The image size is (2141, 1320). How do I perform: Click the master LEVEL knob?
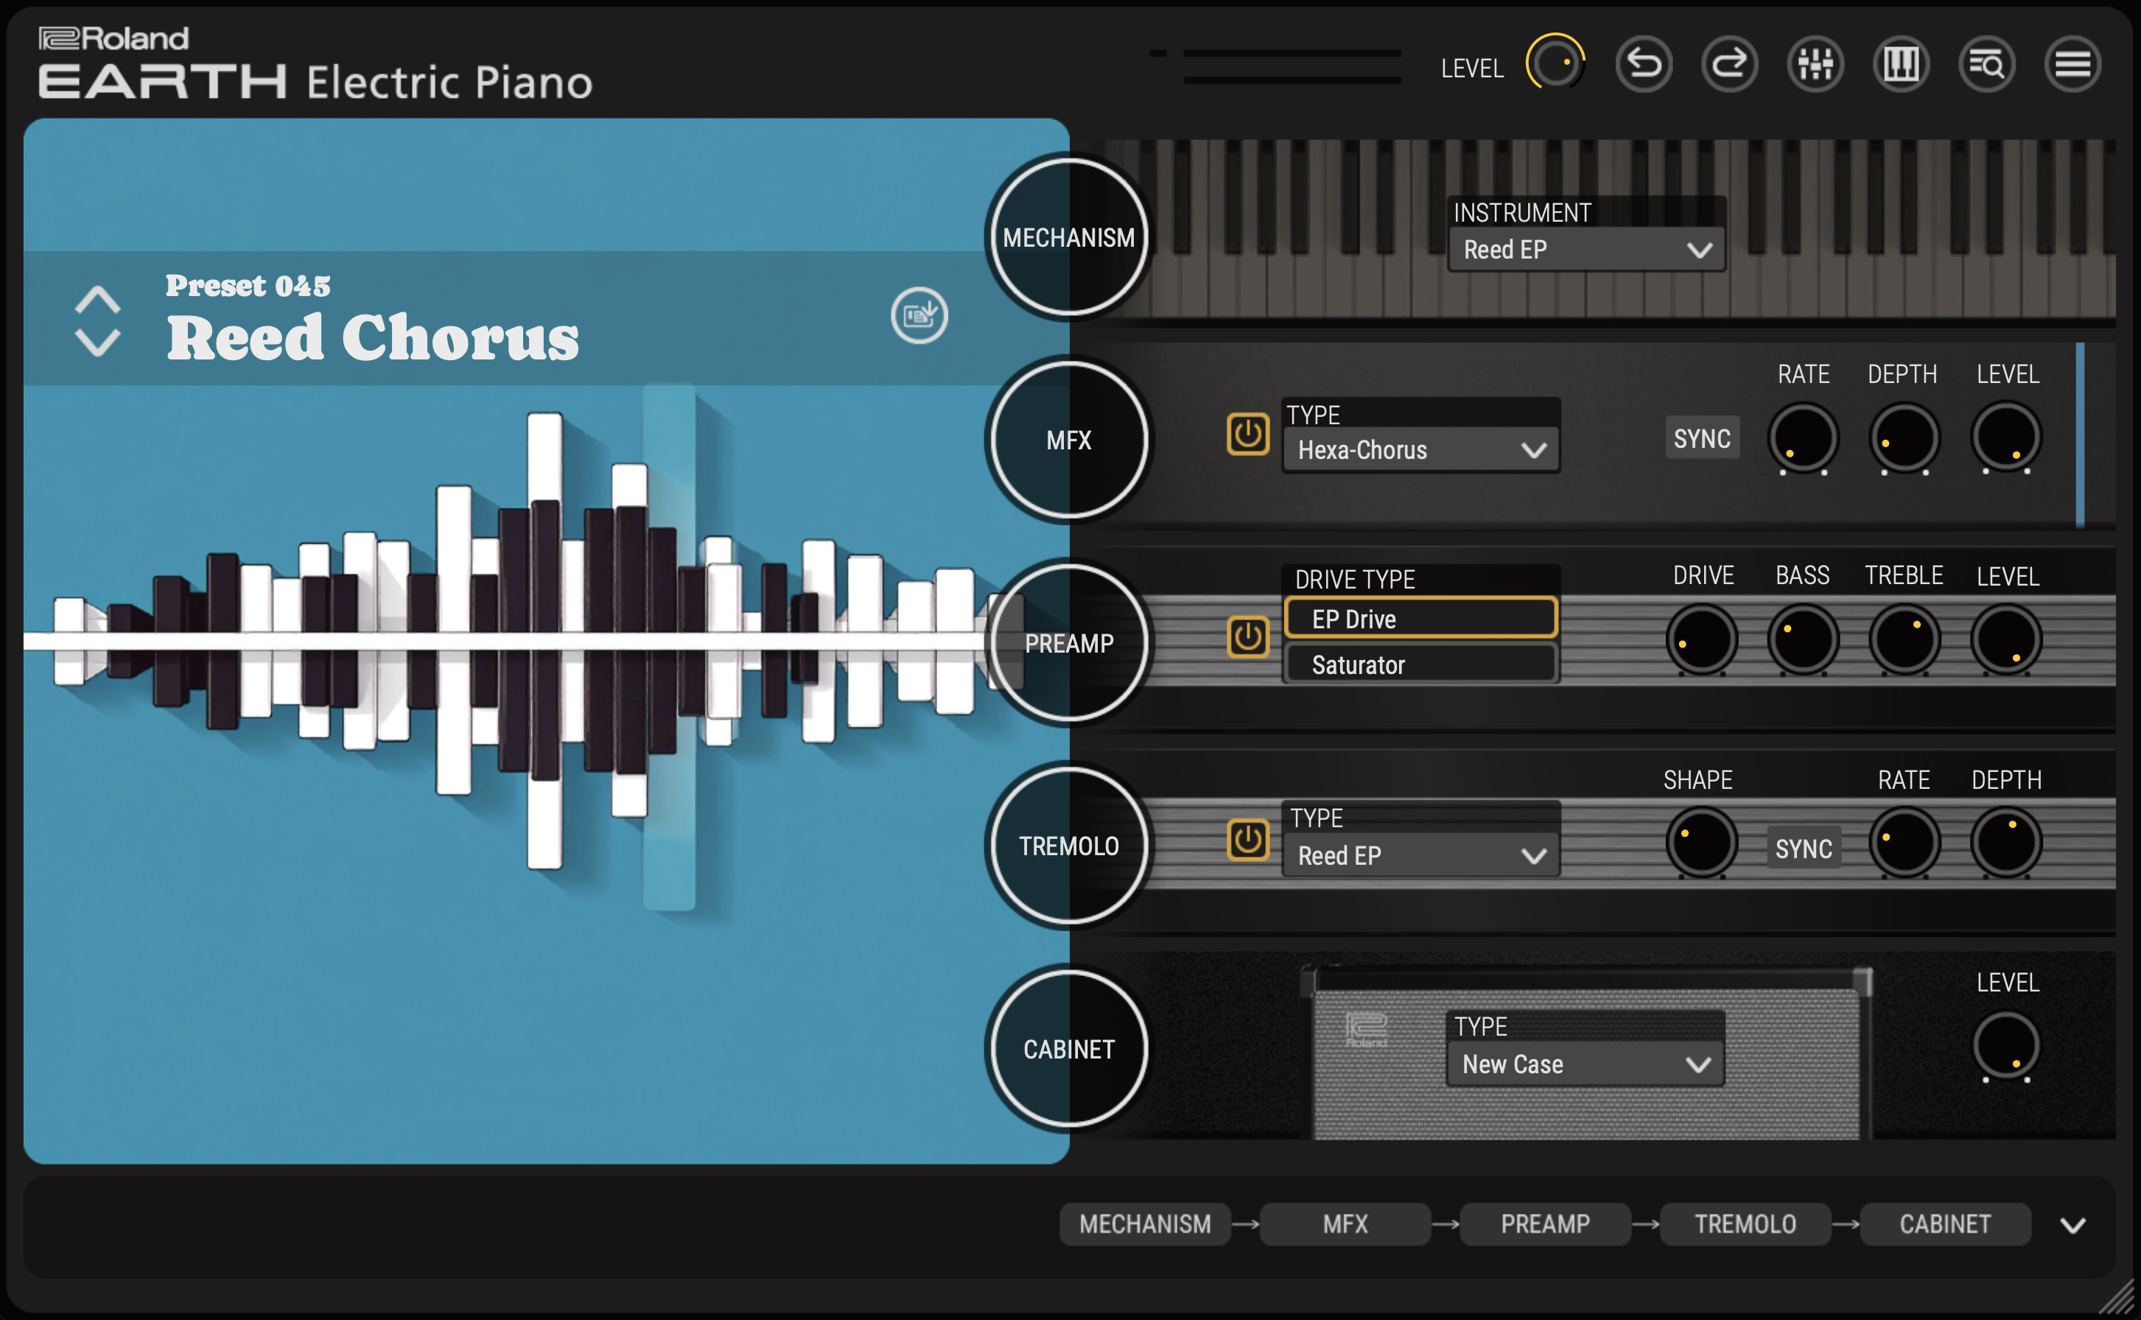[x=1555, y=65]
